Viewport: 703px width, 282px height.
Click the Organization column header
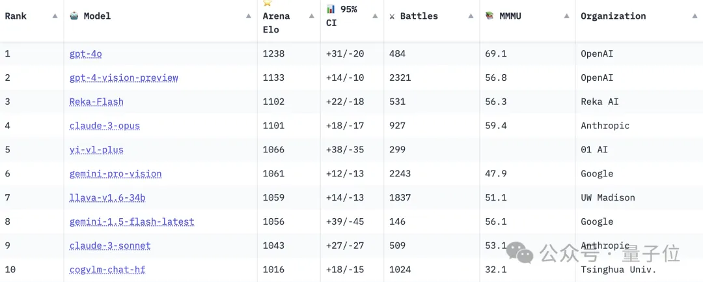tap(613, 16)
